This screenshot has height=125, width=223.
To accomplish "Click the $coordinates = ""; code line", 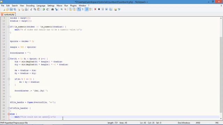I will click(20, 53).
